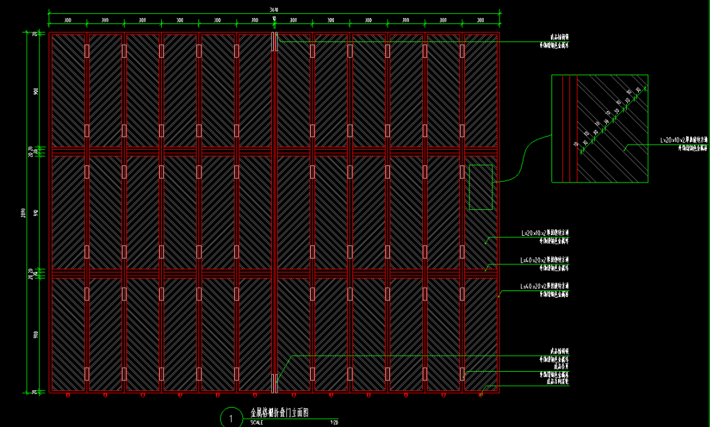Viewport: 710px width, 427px height.
Task: Select the center double hinge at the bottom of the door
Action: [274, 383]
